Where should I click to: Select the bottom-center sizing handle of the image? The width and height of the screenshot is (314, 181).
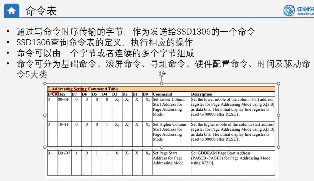tap(162, 147)
